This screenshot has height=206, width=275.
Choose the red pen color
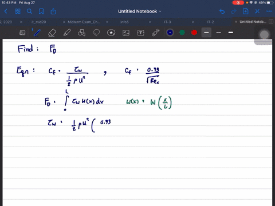(x=194, y=33)
